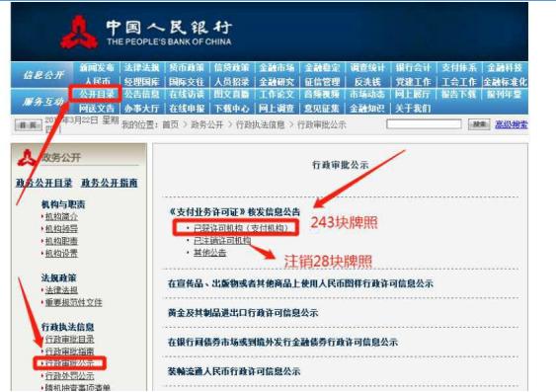
Task: Open 已获许可机构（支付机构）link
Action: pyautogui.click(x=241, y=228)
